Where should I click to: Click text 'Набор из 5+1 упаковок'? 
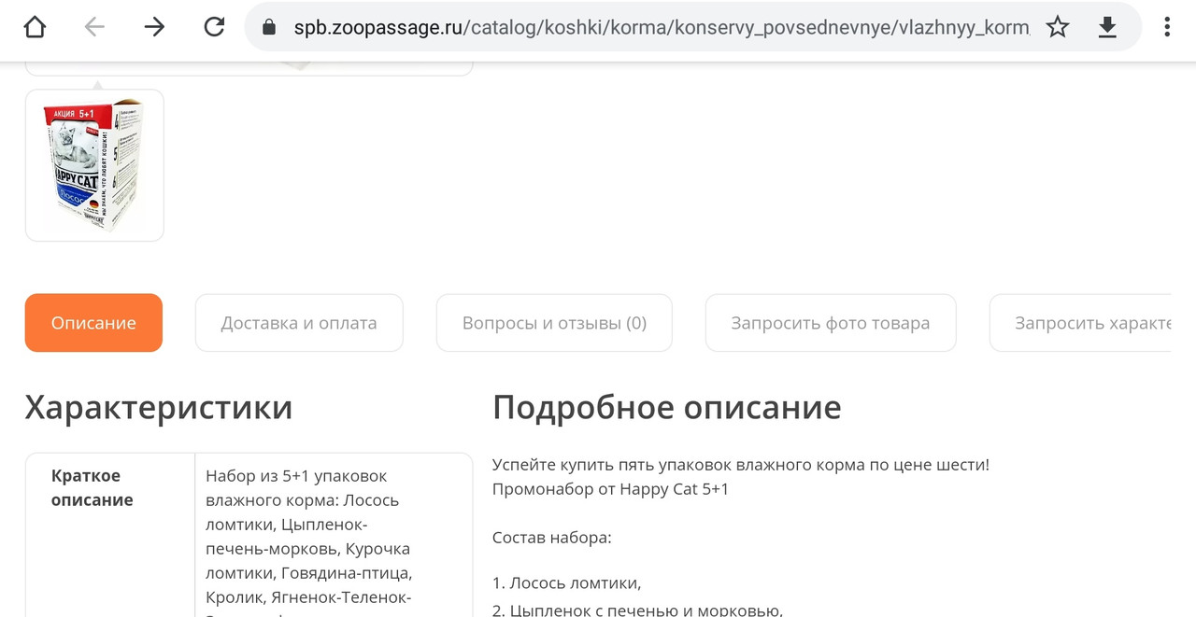click(296, 476)
